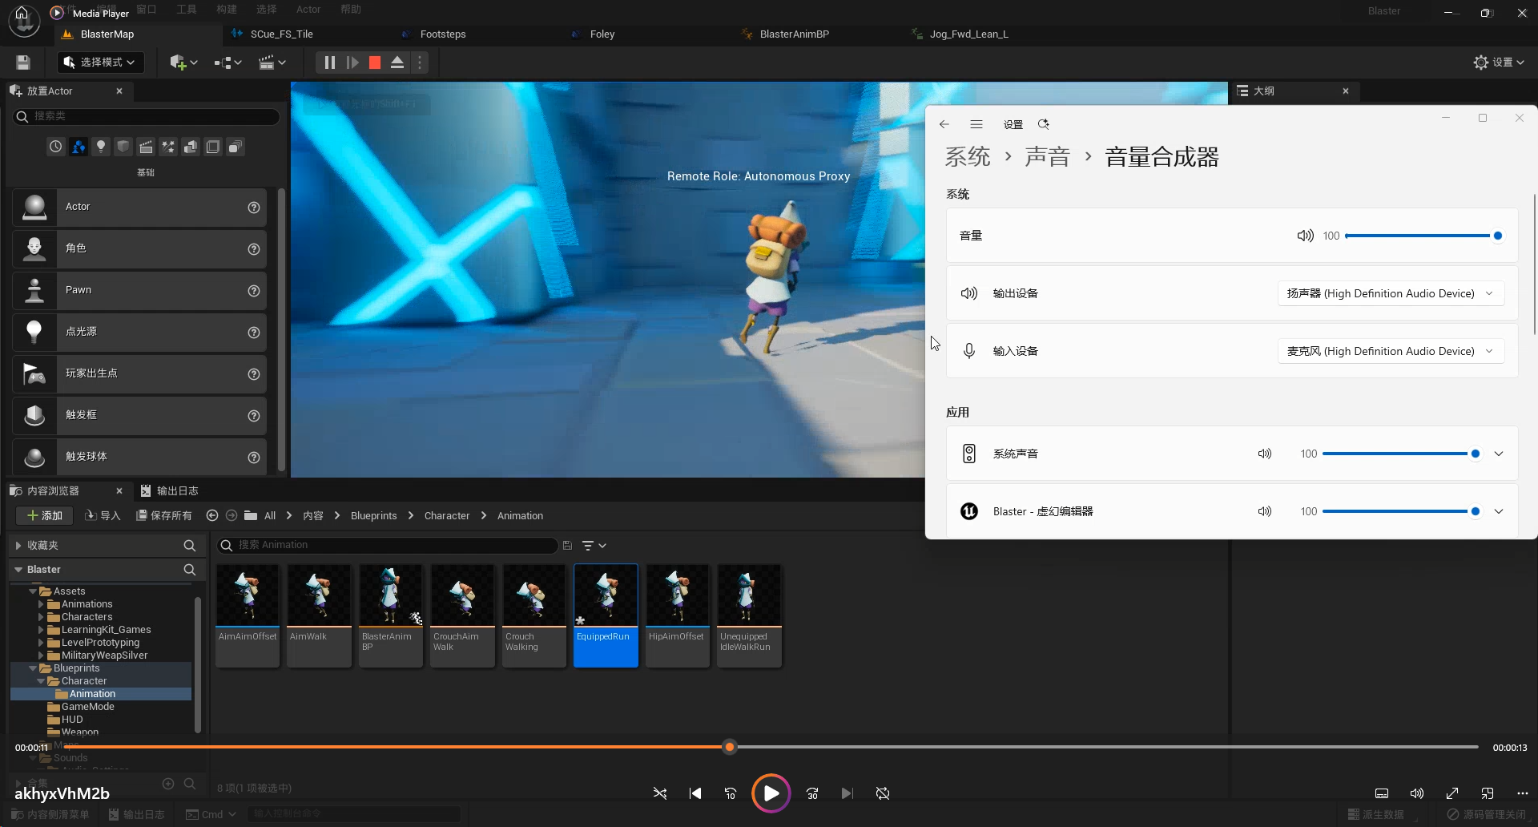Click the frame skip button beside pause

352,63
